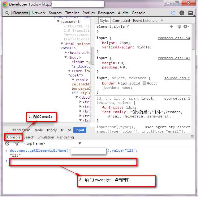198x197 pixels.
Task: Collapse the table element node
Action: [x=73, y=80]
